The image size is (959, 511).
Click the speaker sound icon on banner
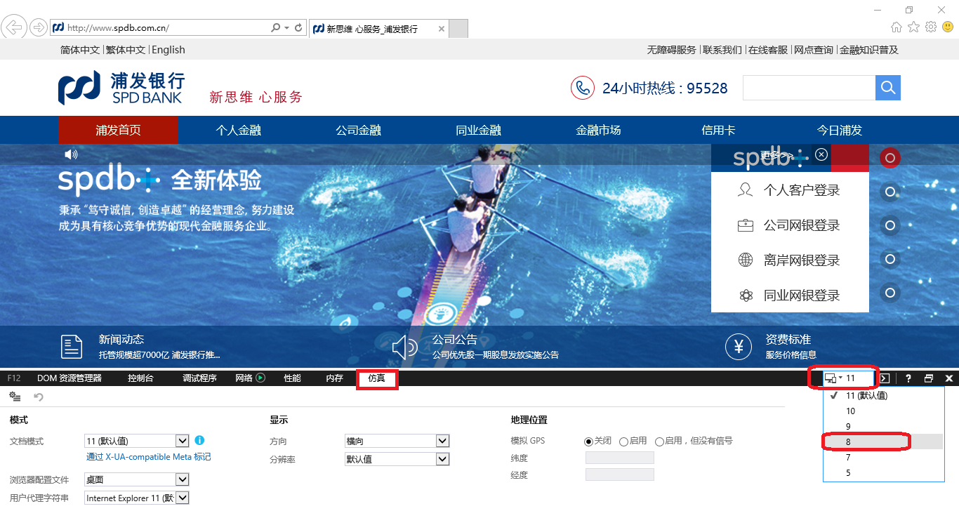click(71, 154)
